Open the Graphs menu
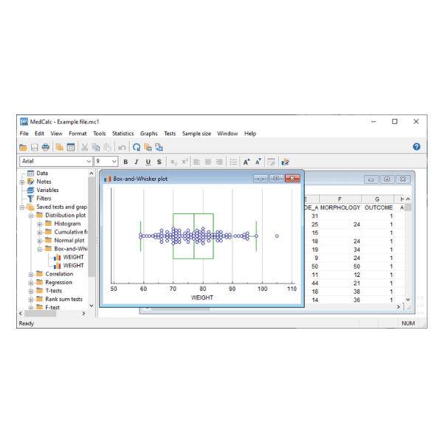443x443 pixels. click(148, 134)
